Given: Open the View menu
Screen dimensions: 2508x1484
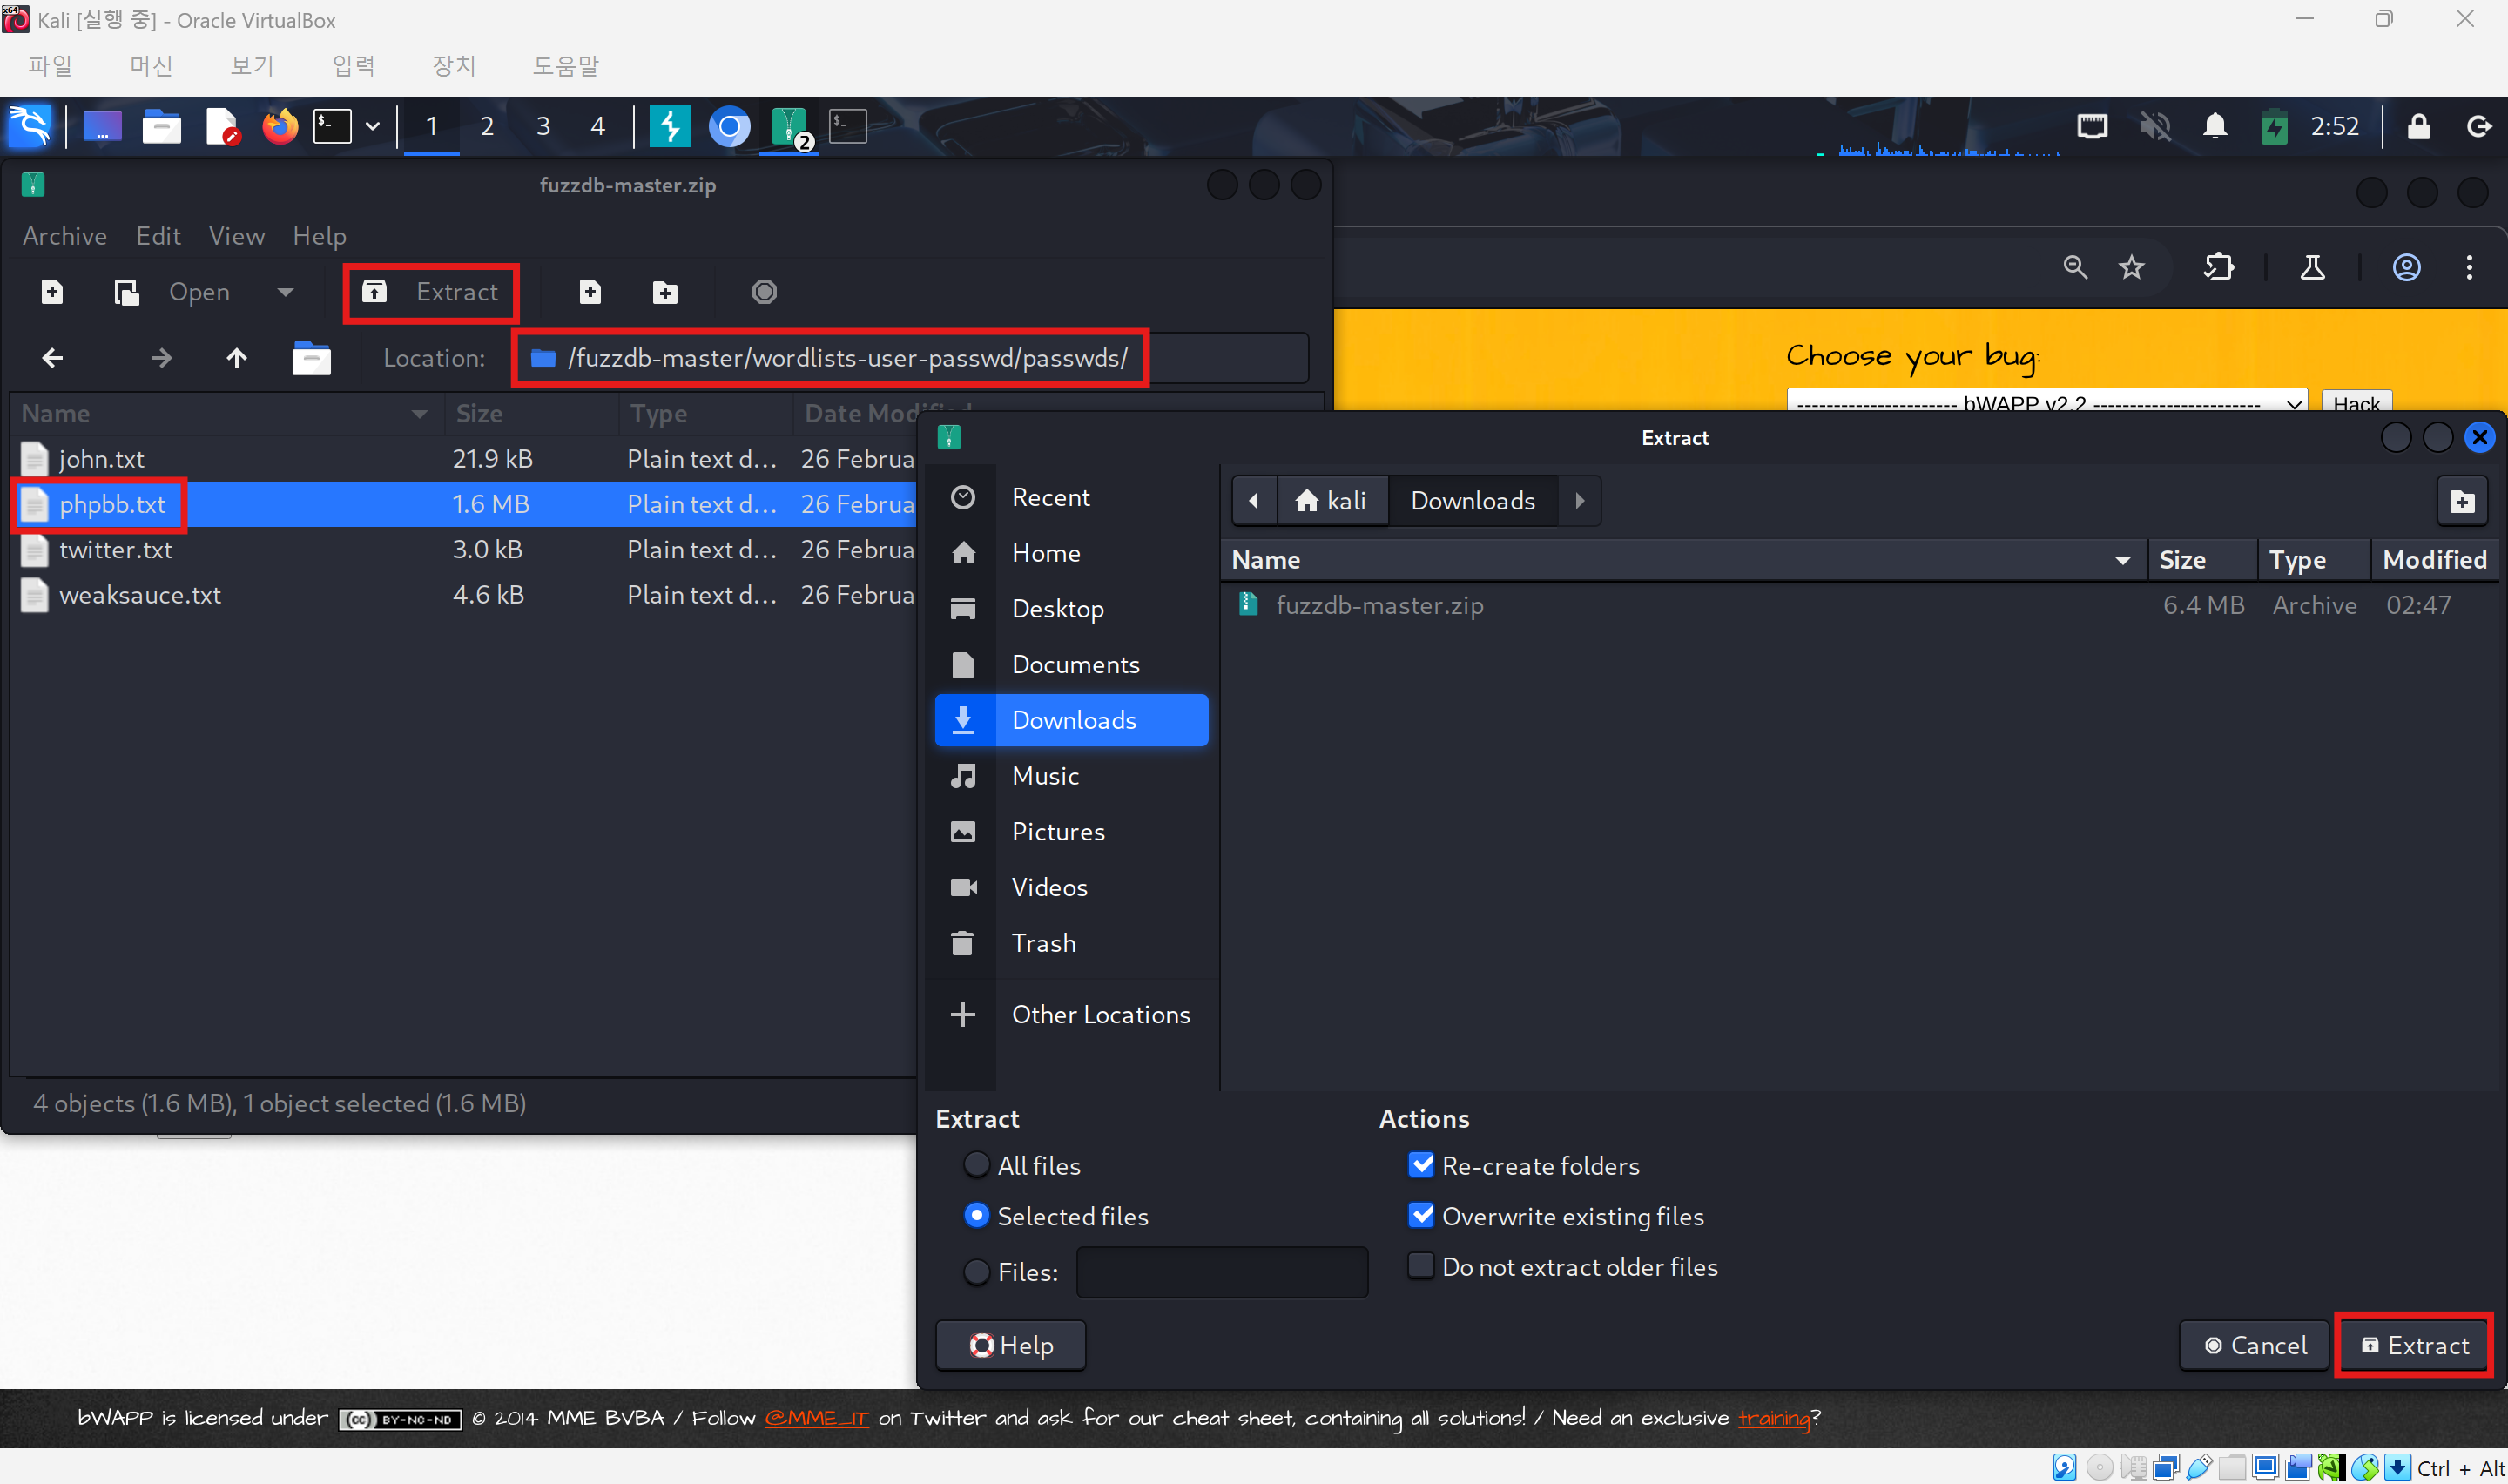Looking at the screenshot, I should point(236,236).
